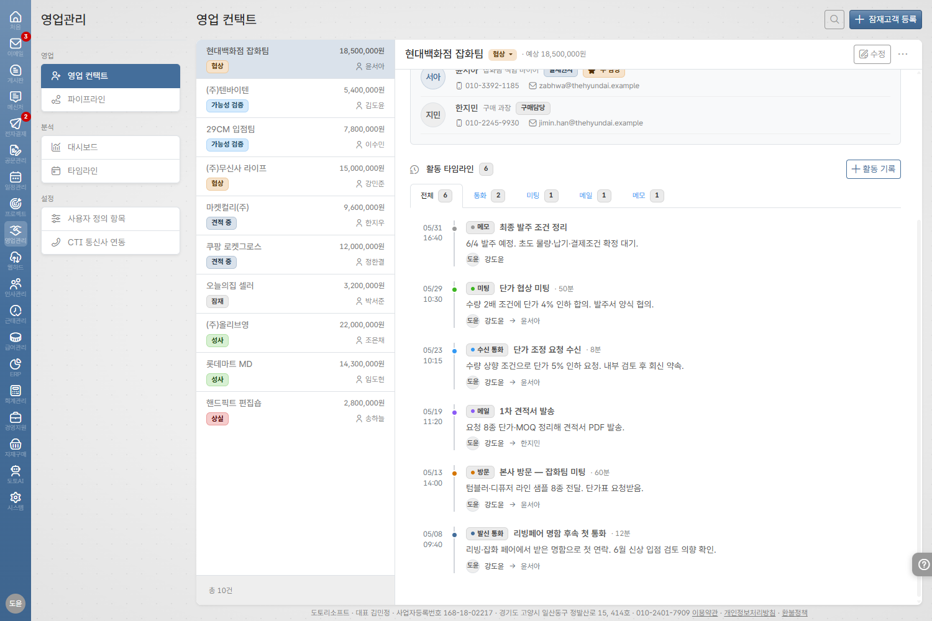This screenshot has height=621, width=932.
Task: Open the 1차 견적서 발송 mail entry
Action: coord(527,411)
